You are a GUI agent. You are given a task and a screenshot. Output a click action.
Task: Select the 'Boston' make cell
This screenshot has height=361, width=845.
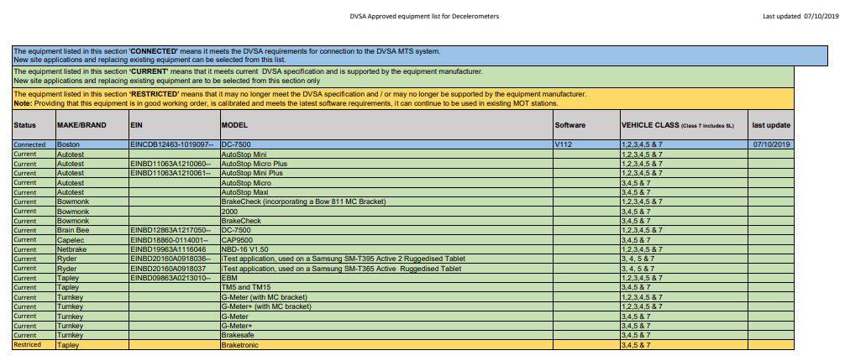point(92,145)
